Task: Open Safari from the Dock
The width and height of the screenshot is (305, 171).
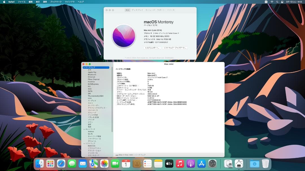Action: (61, 163)
